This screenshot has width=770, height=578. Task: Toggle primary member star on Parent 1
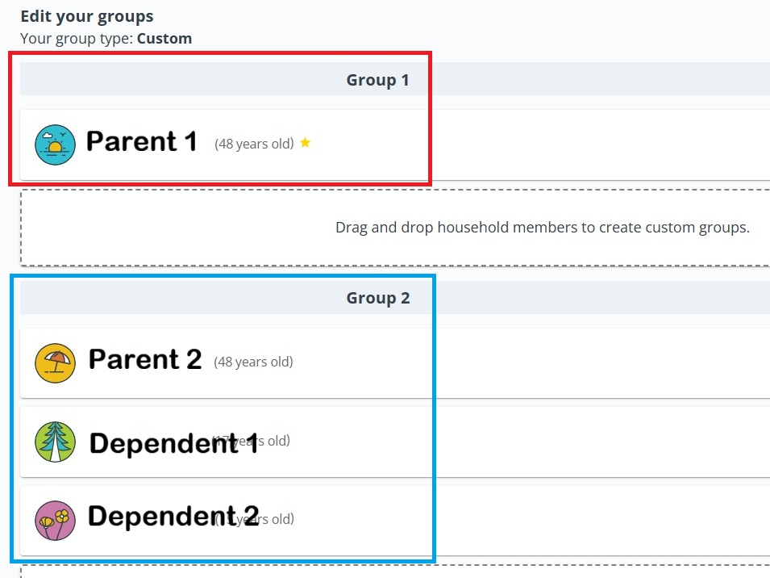pos(305,142)
